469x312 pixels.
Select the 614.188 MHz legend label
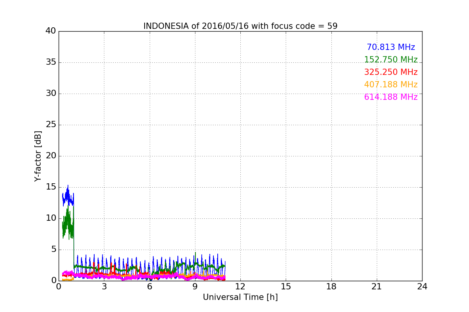tap(391, 97)
